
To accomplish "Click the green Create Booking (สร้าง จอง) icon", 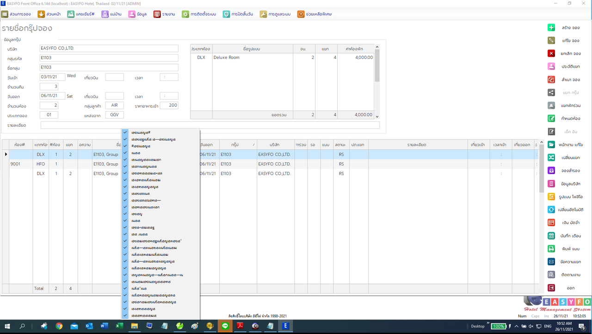I will click(x=551, y=28).
